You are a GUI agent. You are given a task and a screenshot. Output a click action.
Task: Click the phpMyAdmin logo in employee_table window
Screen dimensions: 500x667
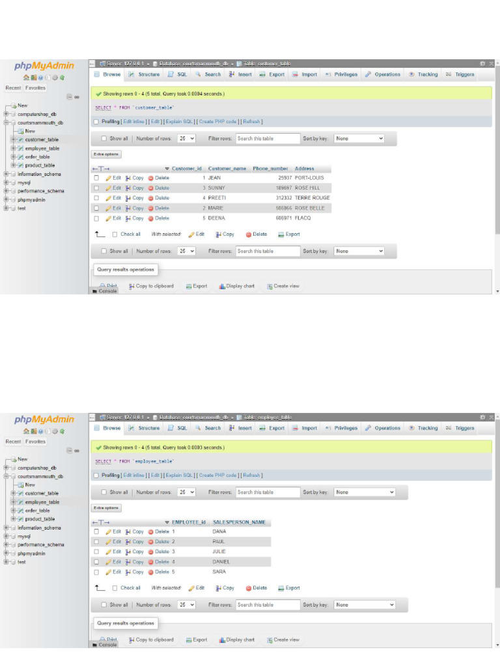(x=44, y=419)
